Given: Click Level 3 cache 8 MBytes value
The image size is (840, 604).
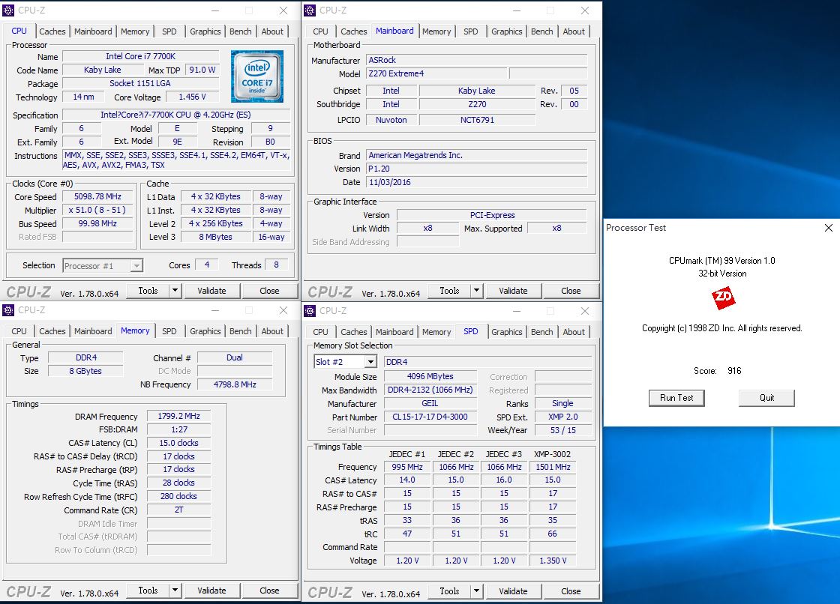Looking at the screenshot, I should coord(216,237).
